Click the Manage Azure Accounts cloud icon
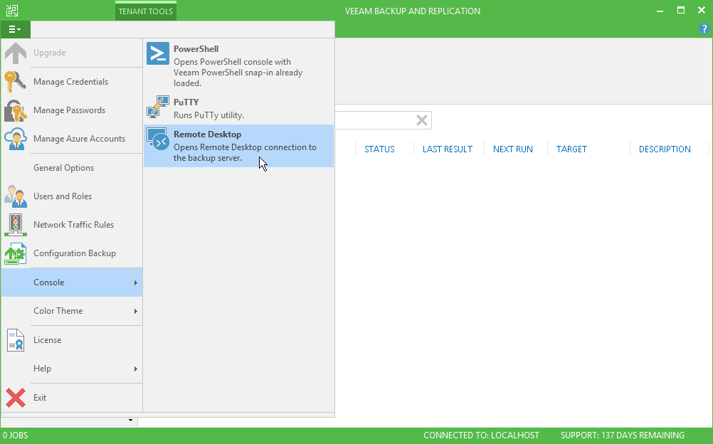 16,139
